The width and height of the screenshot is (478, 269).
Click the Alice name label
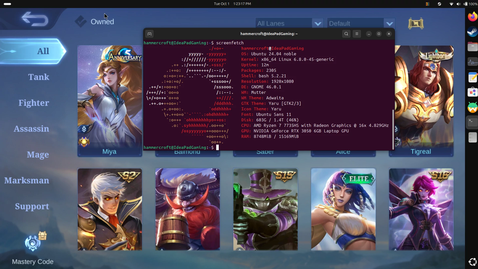pyautogui.click(x=343, y=152)
